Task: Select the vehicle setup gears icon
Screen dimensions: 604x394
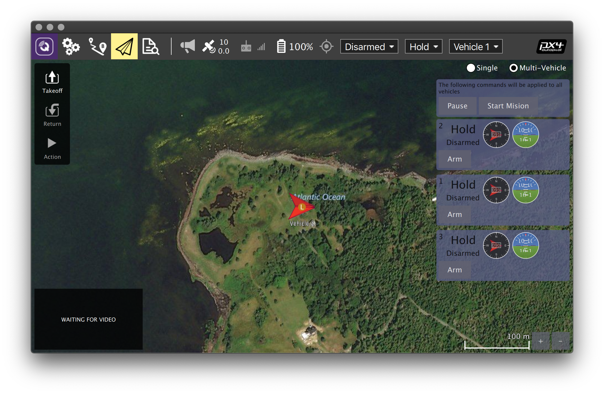Action: pyautogui.click(x=70, y=47)
